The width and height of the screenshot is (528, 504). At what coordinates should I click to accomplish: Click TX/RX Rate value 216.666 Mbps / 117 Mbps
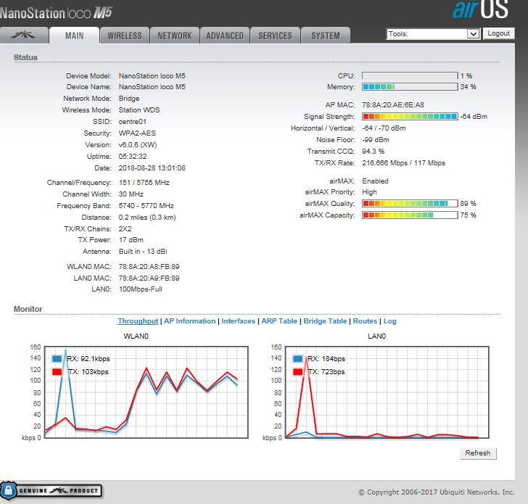click(403, 163)
